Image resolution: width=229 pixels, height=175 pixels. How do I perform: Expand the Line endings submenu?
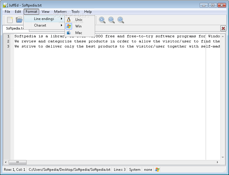(45, 19)
